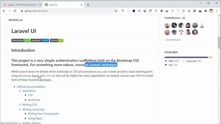Open the CSS sub-item link
The height and width of the screenshot is (124, 221).
[x=30, y=95]
